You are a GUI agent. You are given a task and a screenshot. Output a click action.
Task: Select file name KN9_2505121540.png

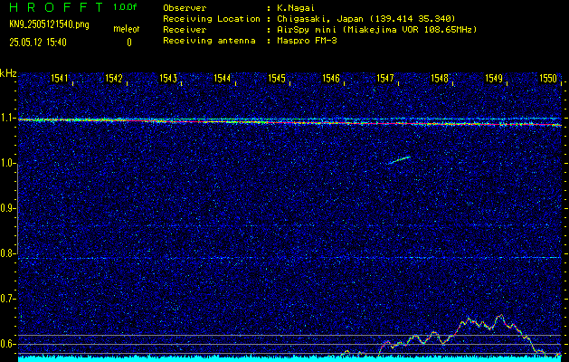[49, 24]
